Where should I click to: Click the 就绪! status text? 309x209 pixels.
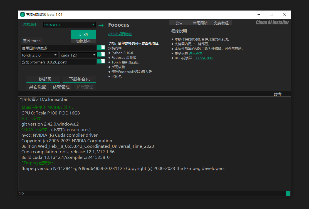pos(278,94)
